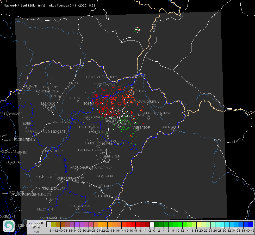Click the EGER city label
Screen dimensions: 255x235
point(27,123)
